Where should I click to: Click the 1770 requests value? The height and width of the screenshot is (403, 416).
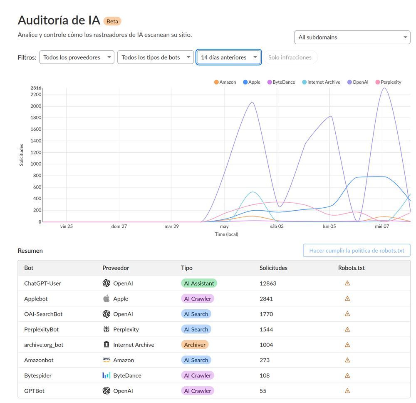point(266,314)
